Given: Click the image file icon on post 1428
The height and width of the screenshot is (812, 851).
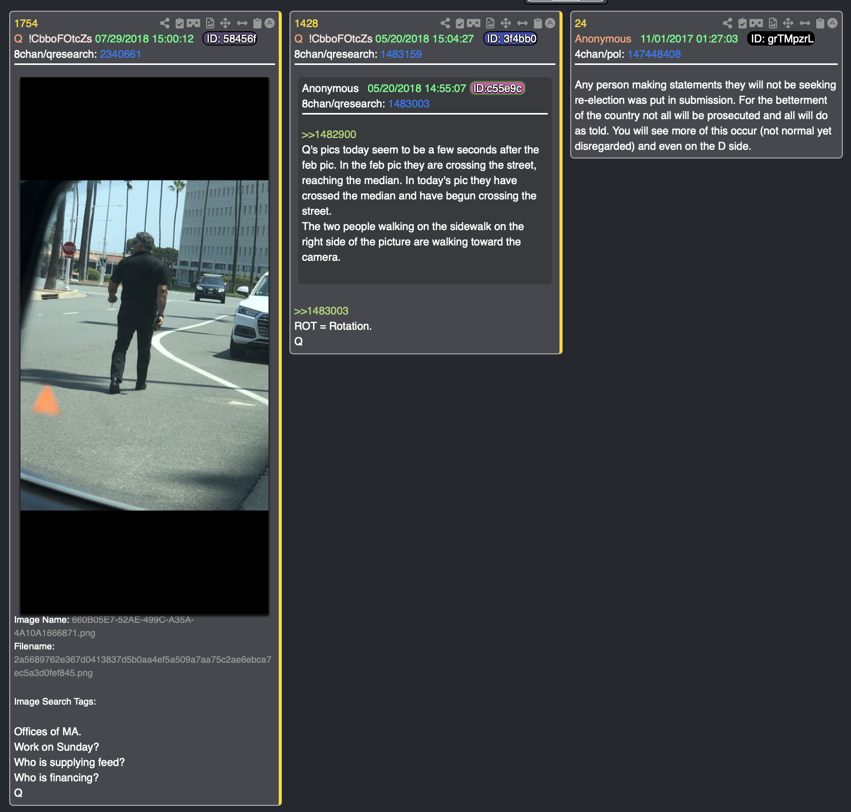Looking at the screenshot, I should tap(490, 23).
